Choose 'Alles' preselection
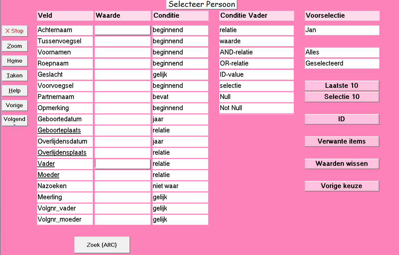Screen dimensions: 399x255 click(342, 52)
